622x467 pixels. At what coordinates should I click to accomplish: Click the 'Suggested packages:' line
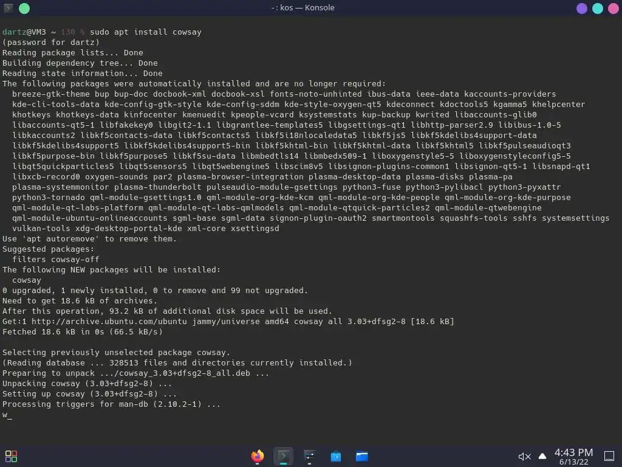pyautogui.click(x=49, y=249)
